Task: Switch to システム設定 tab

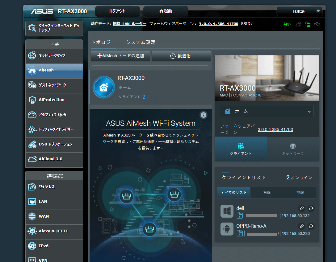Action: point(141,42)
